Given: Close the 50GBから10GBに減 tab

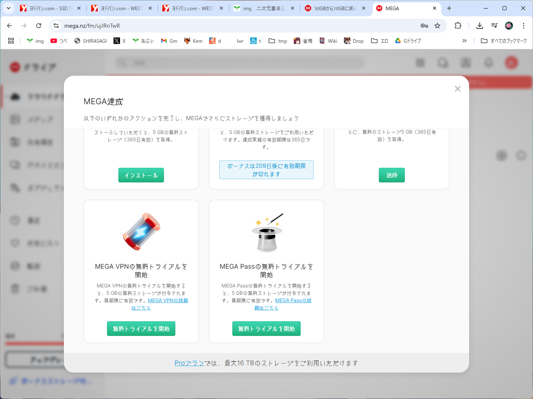Looking at the screenshot, I should [x=364, y=8].
